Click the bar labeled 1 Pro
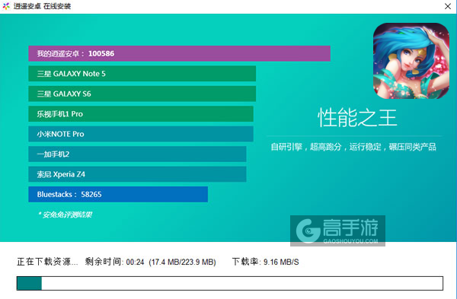 (x=141, y=114)
